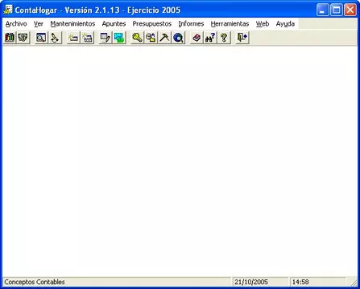Open the Apuntes menu
Screen dimensions: 360x289
click(x=114, y=24)
